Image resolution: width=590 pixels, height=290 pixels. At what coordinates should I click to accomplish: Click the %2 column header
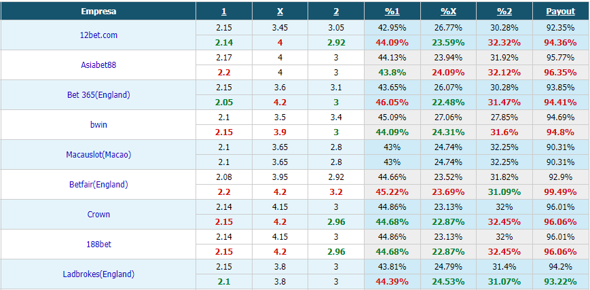tap(504, 12)
